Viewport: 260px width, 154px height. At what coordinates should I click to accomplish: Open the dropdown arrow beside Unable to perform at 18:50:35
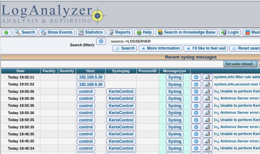(x=196, y=120)
